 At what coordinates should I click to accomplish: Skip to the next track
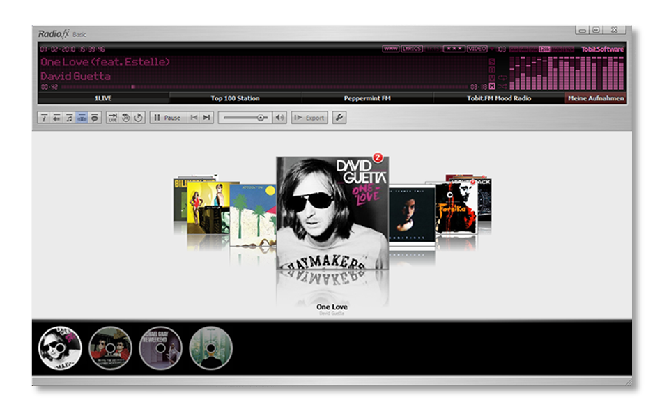(206, 118)
